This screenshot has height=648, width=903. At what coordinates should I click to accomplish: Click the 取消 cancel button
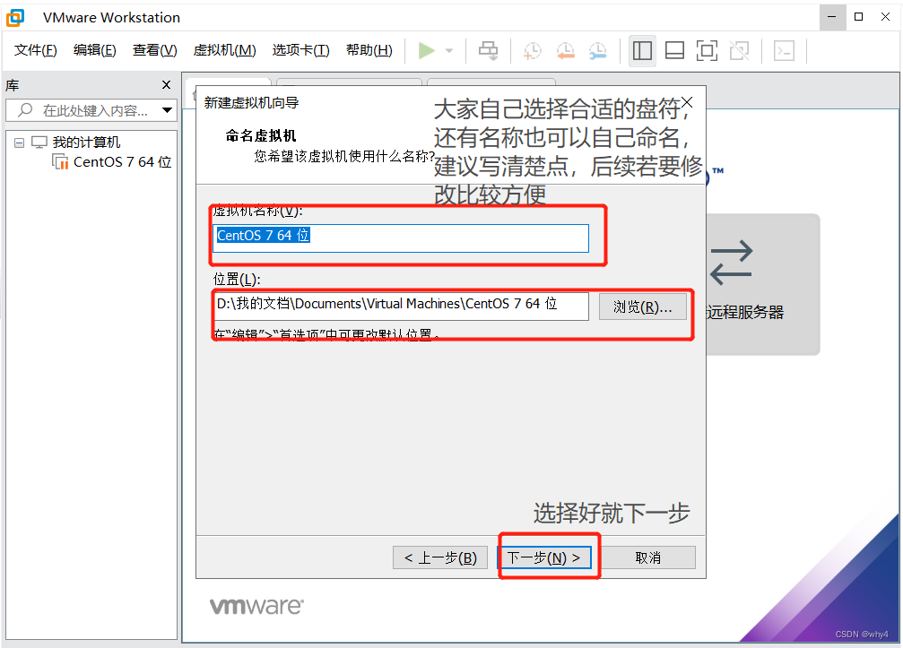click(648, 557)
